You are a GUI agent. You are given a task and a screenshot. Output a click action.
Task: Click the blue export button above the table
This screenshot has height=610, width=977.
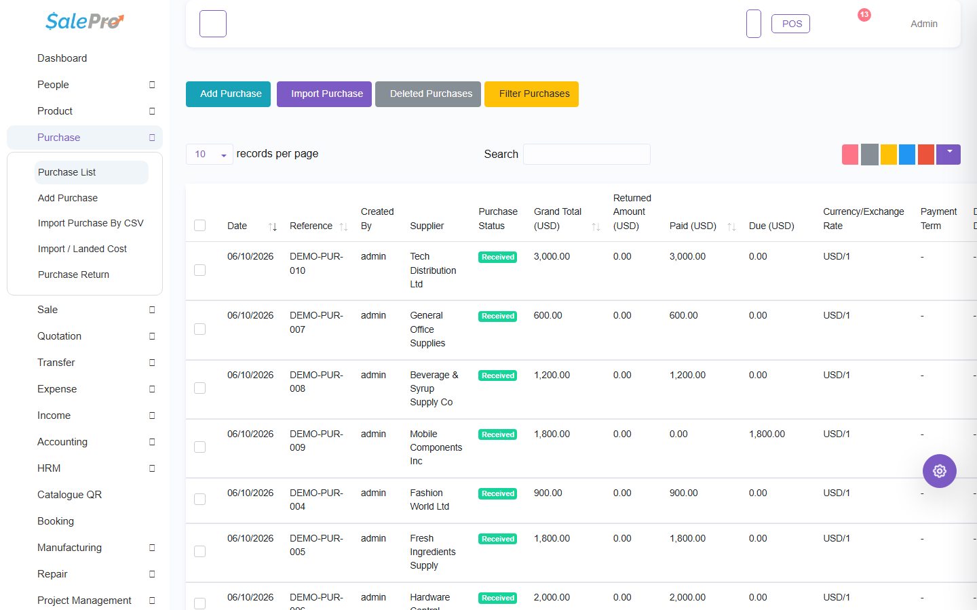pos(907,155)
